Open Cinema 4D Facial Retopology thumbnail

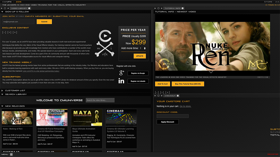(x=52, y=118)
